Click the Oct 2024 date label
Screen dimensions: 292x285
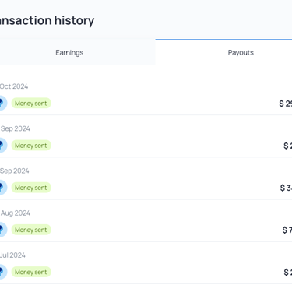(x=14, y=86)
